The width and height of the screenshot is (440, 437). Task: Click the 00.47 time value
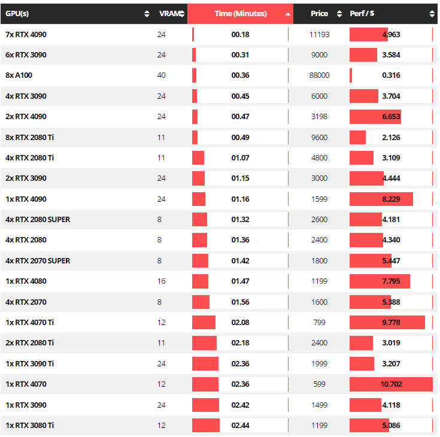(x=240, y=117)
